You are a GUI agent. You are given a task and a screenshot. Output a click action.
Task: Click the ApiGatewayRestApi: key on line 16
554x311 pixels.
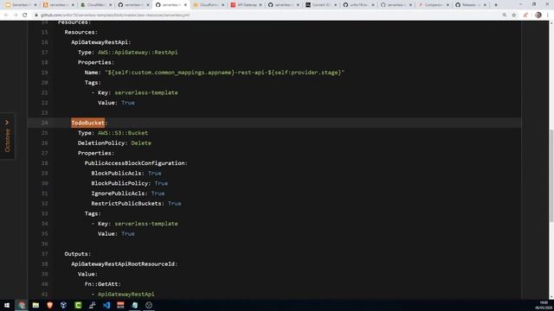click(x=101, y=42)
